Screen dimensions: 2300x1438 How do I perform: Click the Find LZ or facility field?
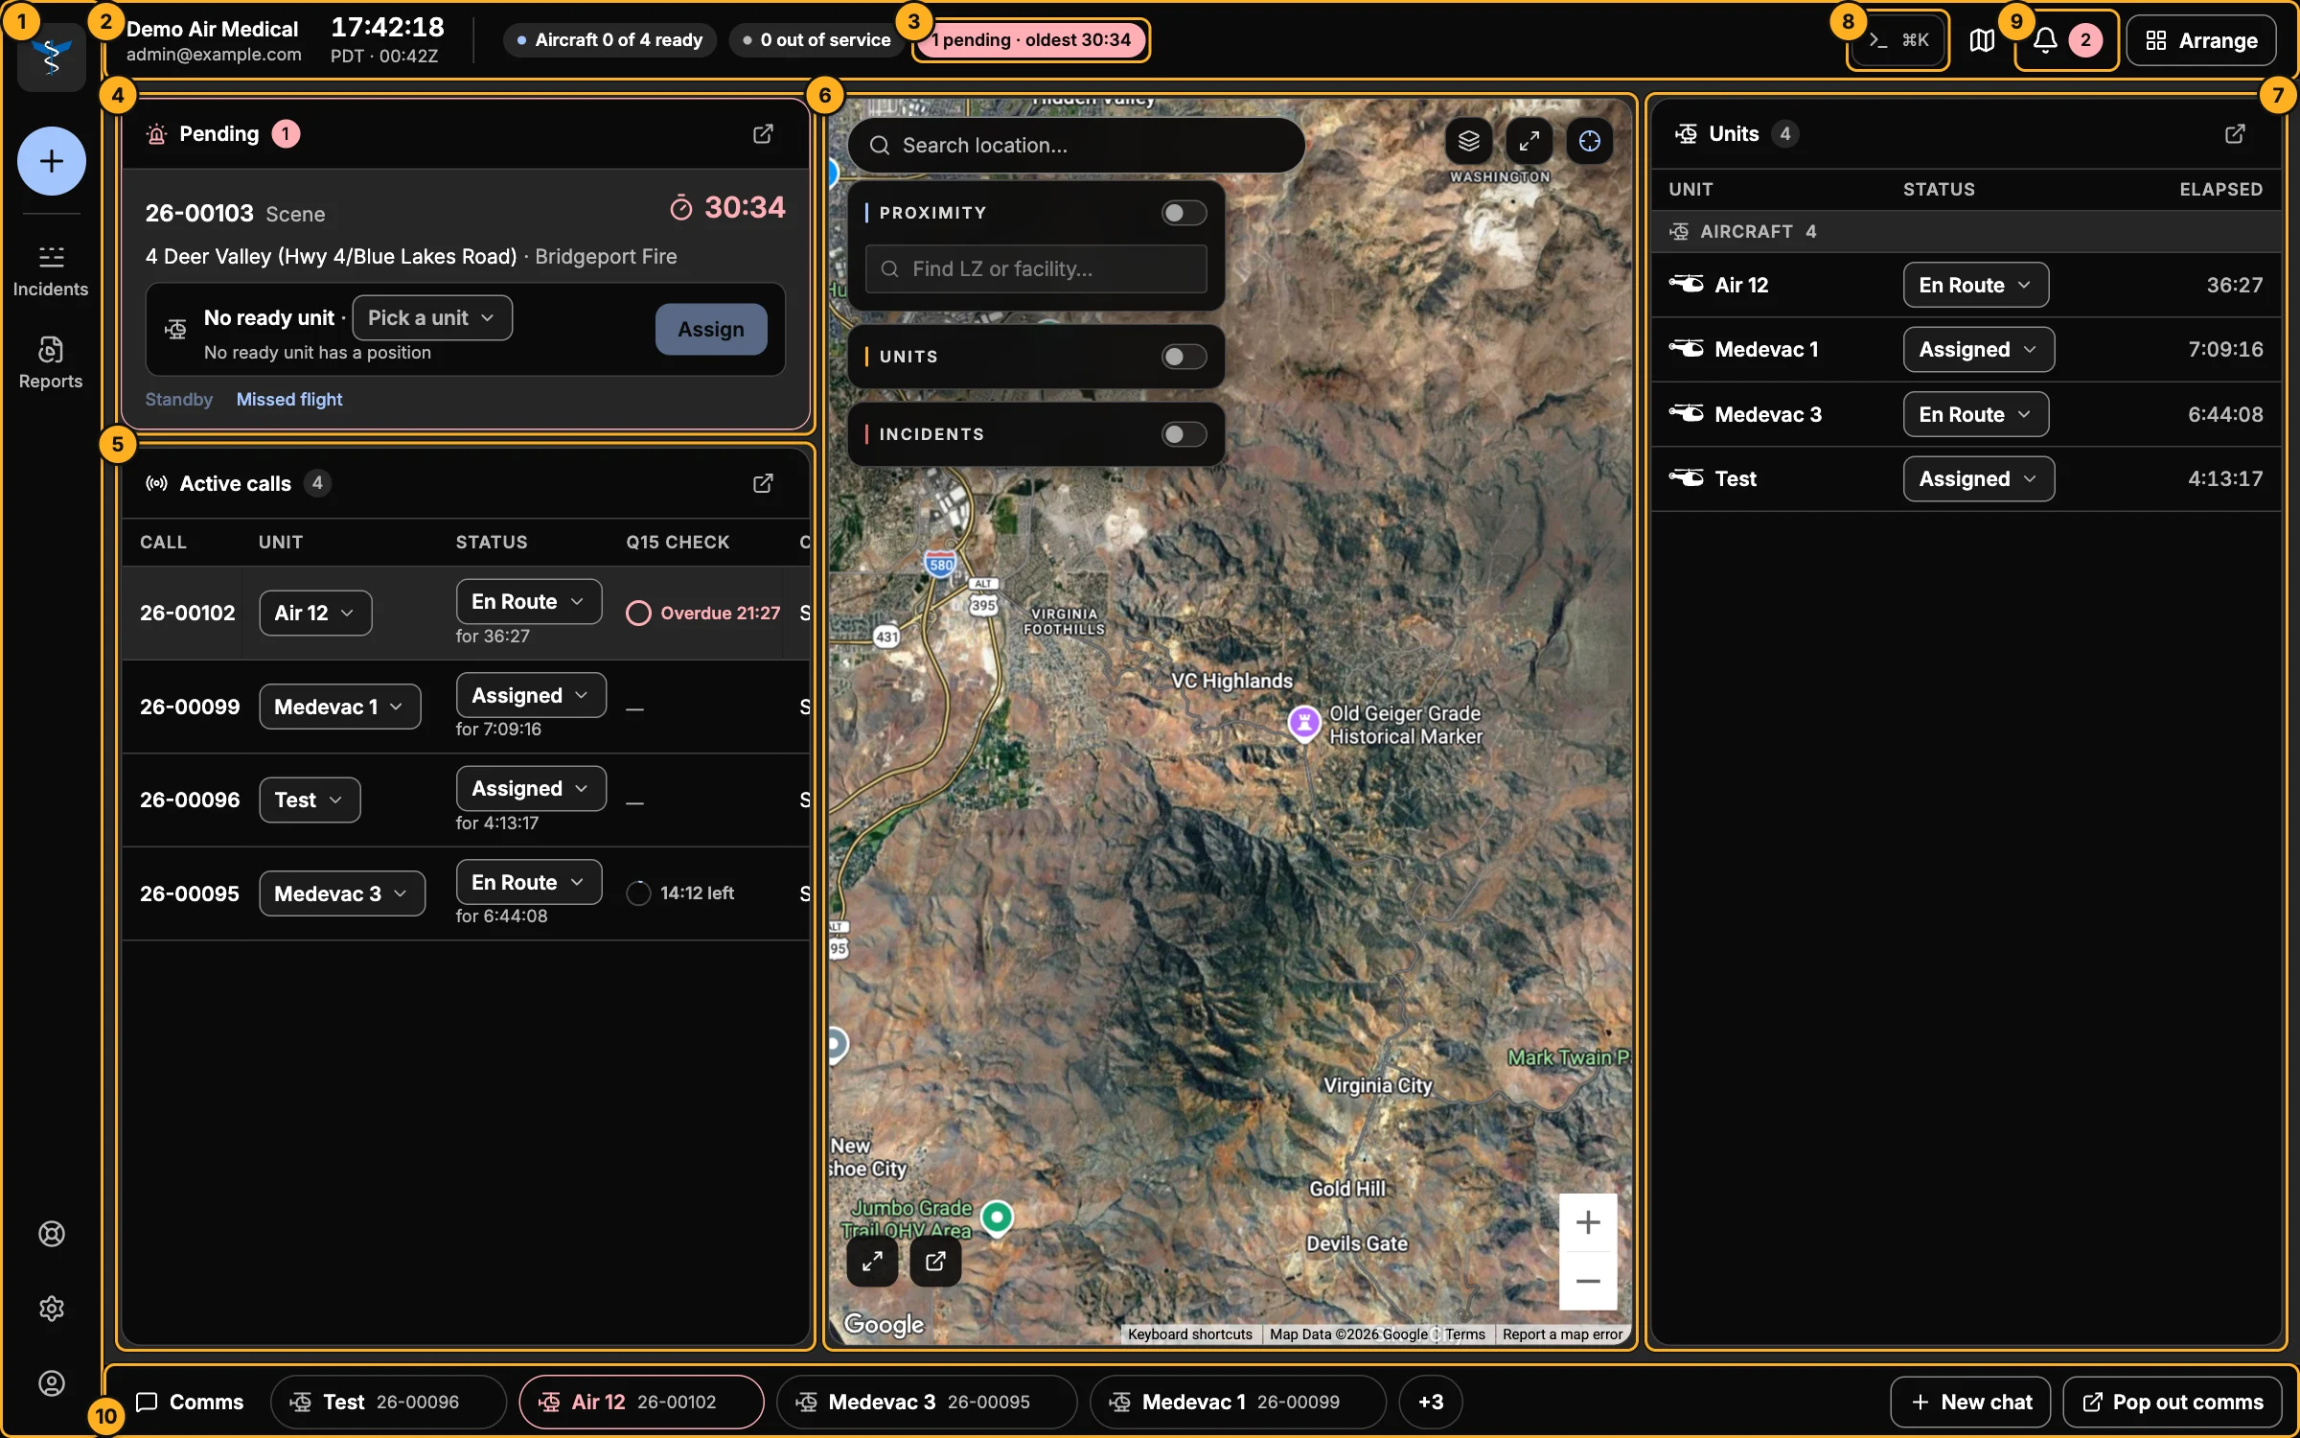tap(1036, 269)
